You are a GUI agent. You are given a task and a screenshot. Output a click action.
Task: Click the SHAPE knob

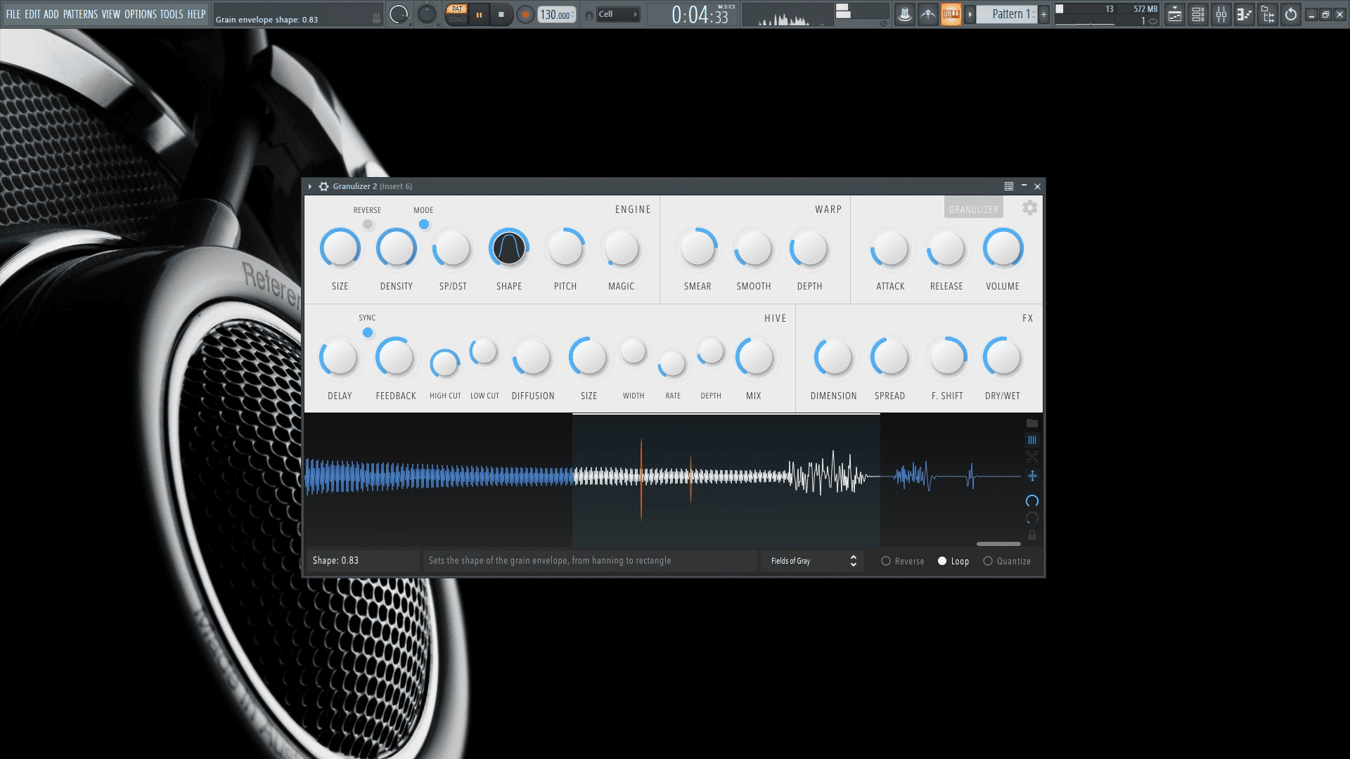point(509,248)
